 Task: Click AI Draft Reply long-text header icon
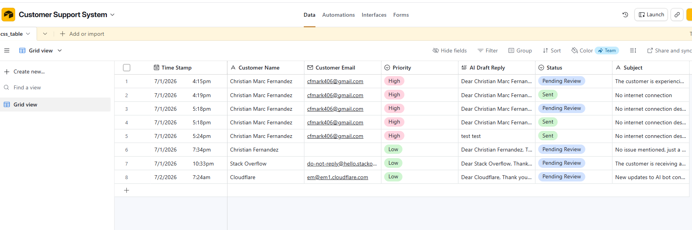464,68
